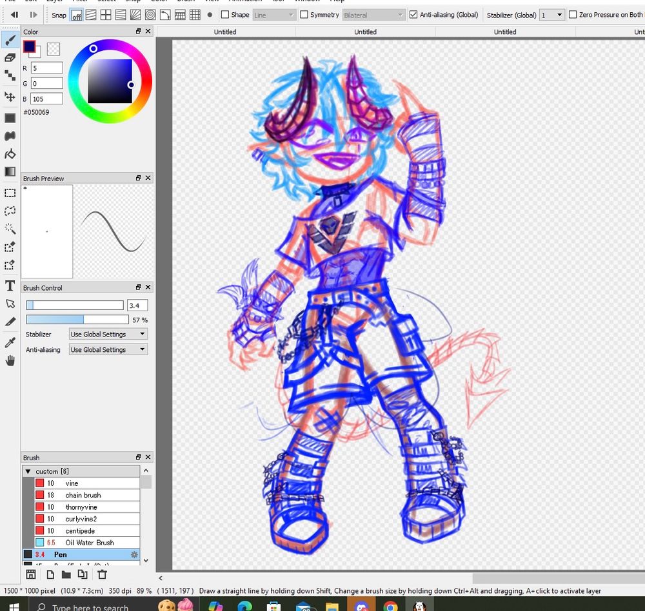Select the thornyvine brush
This screenshot has height=611, width=645.
pos(87,507)
